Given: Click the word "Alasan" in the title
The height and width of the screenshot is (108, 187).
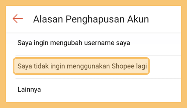Looking at the screenshot, I should coord(48,19).
